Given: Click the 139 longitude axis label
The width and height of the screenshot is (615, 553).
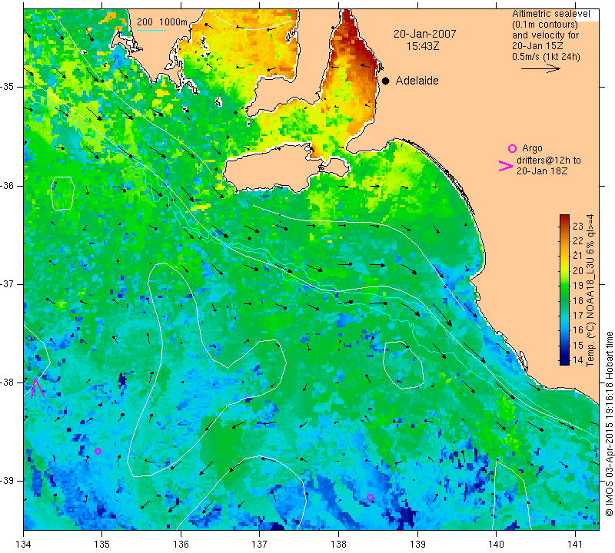Looking at the screenshot, I should pyautogui.click(x=417, y=545).
